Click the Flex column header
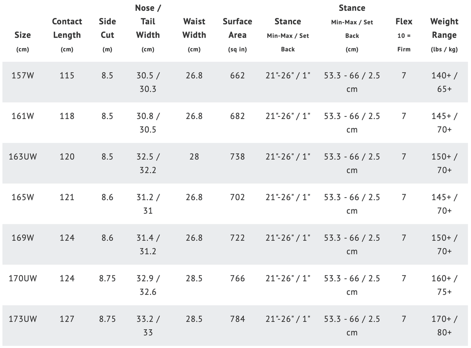Screen dimensions: 471x348 click(x=404, y=21)
